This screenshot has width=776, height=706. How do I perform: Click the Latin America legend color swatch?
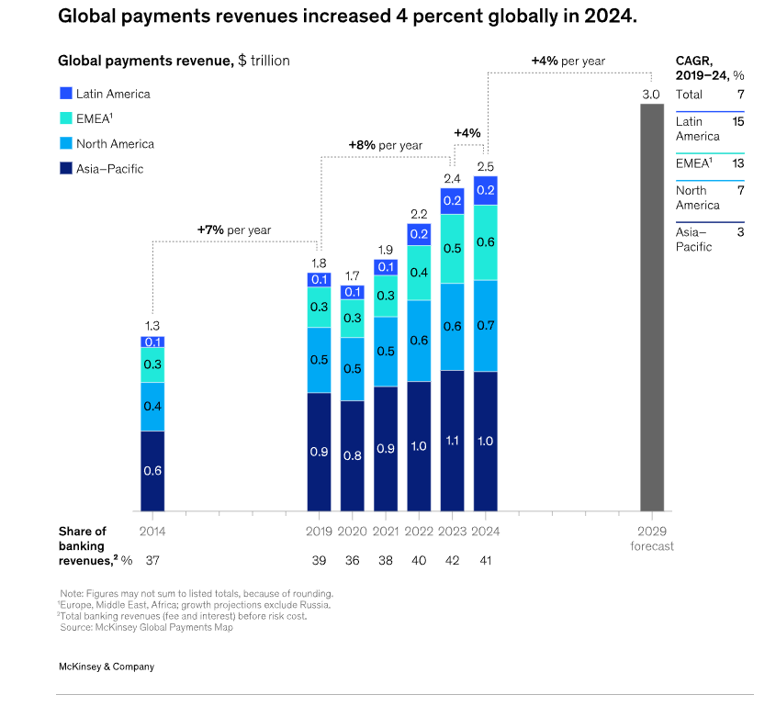[x=65, y=94]
